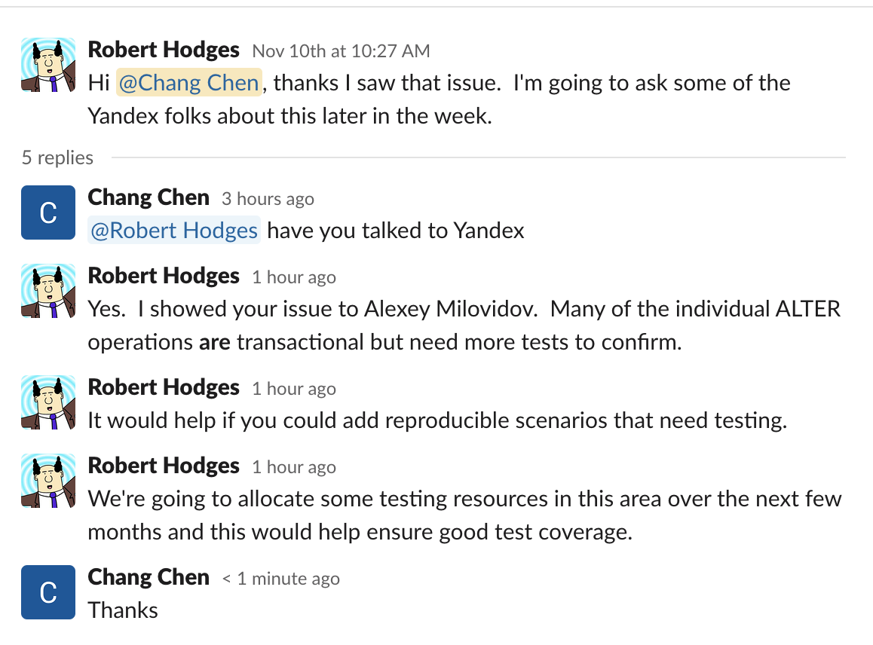Click the @Robert Hodges mention in Chang's reply
This screenshot has height=645, width=873.
point(173,231)
